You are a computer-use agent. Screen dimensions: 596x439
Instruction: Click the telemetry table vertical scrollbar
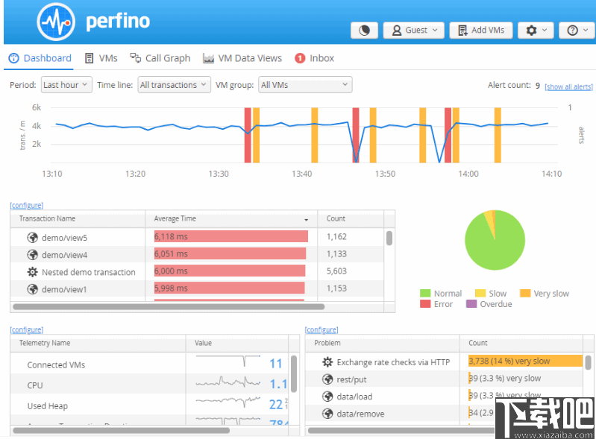point(294,373)
